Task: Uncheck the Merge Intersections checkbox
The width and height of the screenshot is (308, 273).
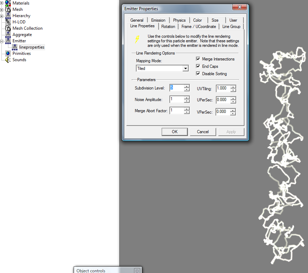Action: [198, 59]
